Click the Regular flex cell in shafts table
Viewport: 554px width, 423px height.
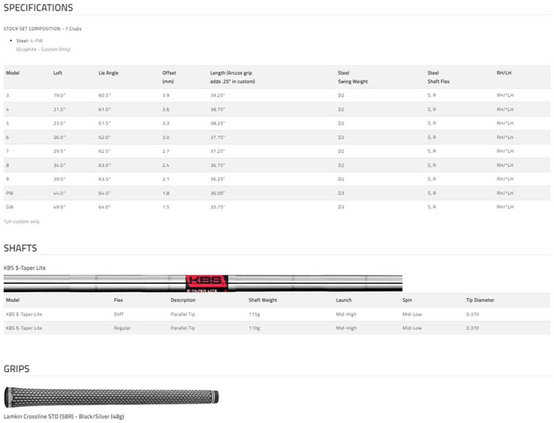122,328
